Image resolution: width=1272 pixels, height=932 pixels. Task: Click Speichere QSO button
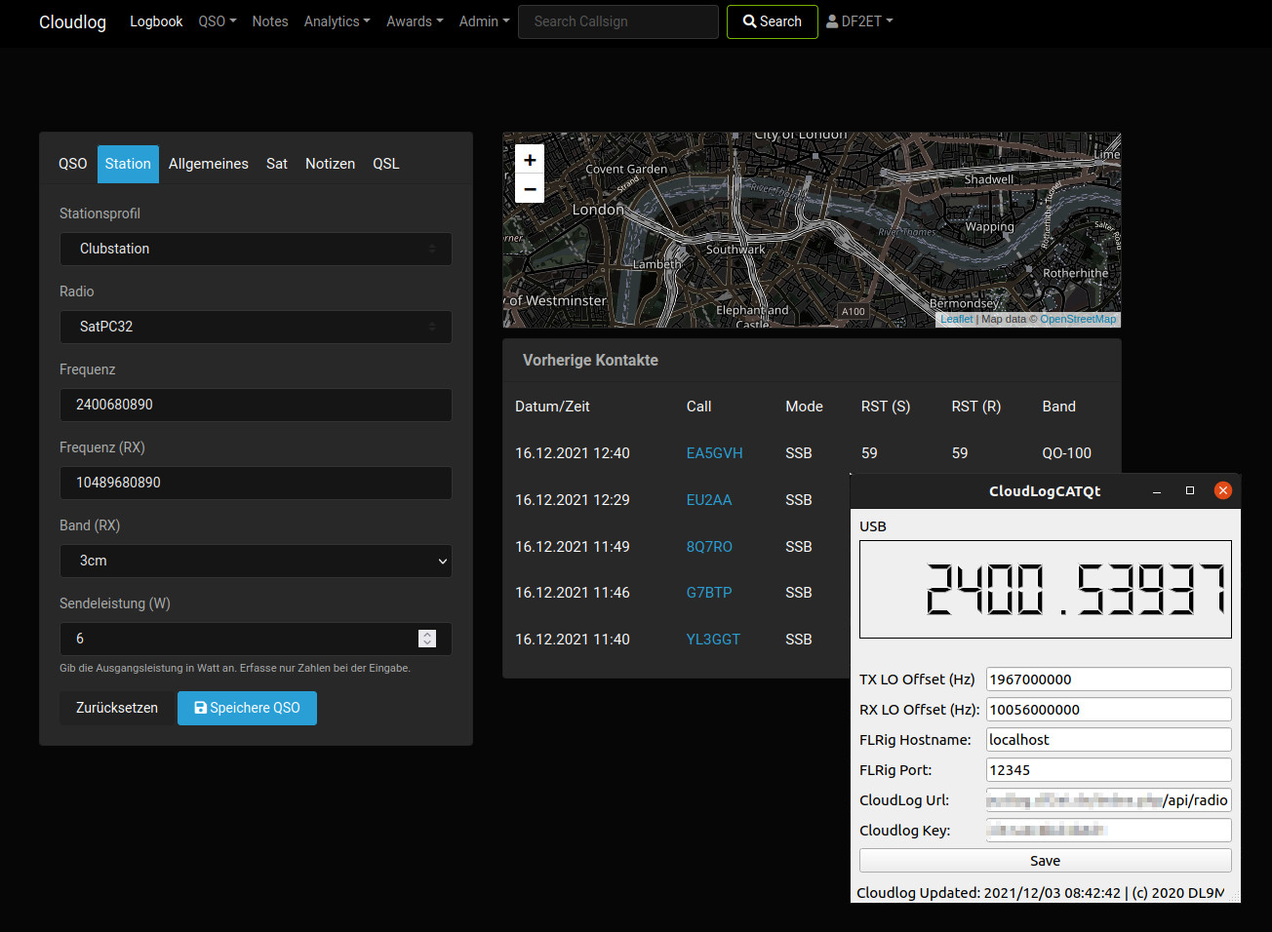[247, 708]
